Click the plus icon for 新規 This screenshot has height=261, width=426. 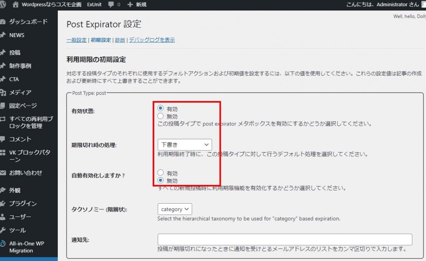(x=130, y=5)
